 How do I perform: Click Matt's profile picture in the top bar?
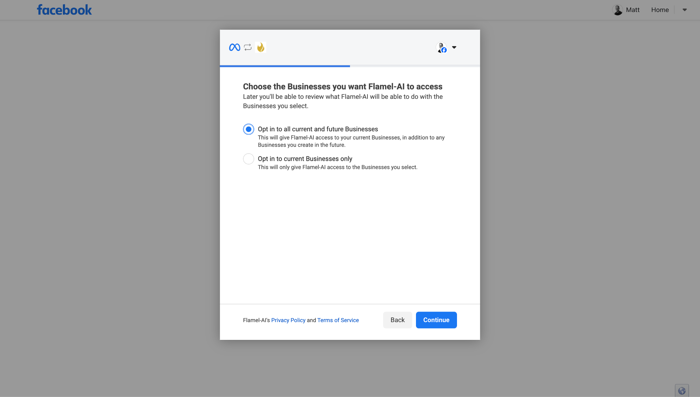pos(617,10)
